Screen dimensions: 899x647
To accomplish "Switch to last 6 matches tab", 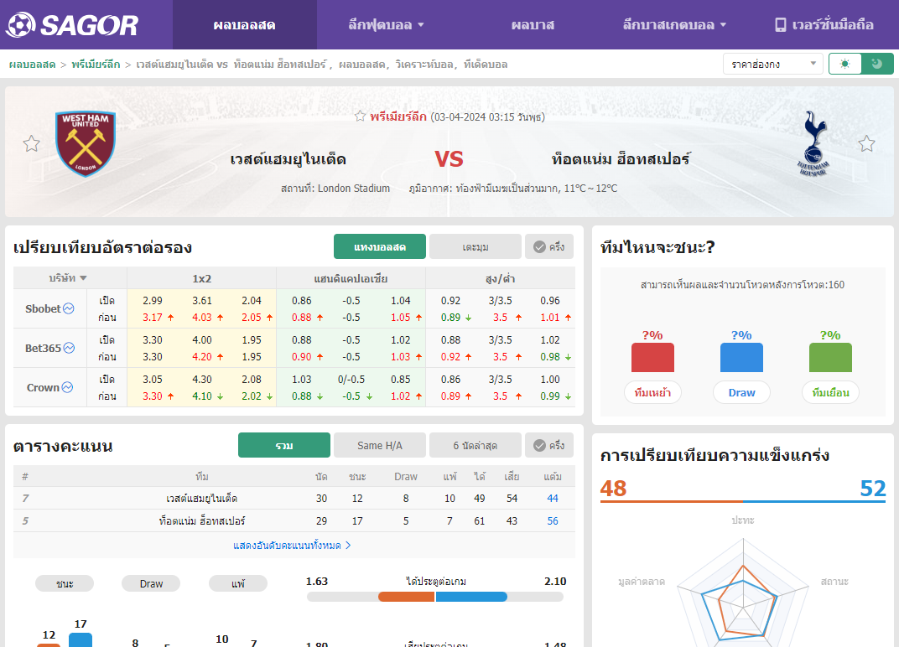I will [x=475, y=445].
